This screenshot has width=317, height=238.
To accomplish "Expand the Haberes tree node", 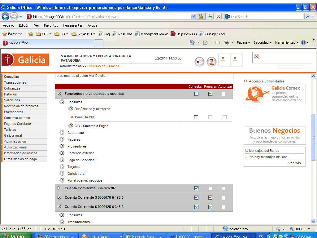I will coord(62,139).
